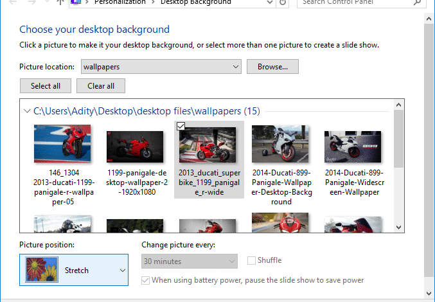Open the Picture location dropdown
Viewport: 435px width, 302px height.
tap(161, 67)
